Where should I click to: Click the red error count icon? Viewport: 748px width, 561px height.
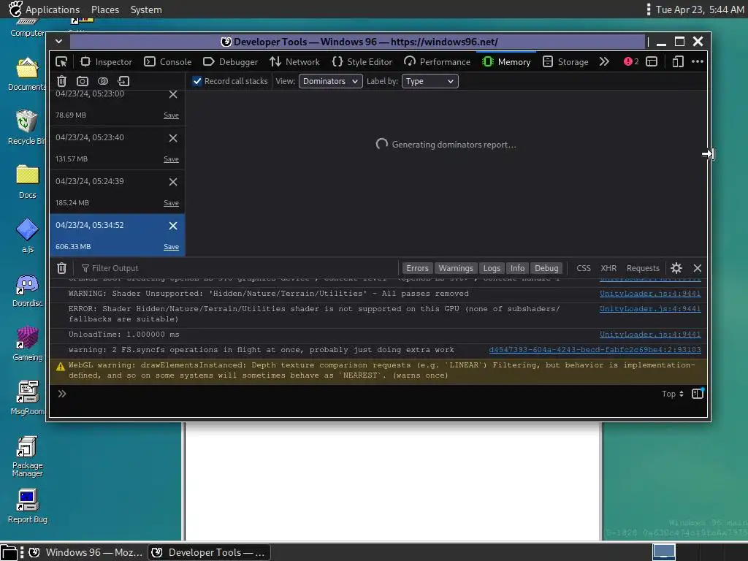(630, 61)
